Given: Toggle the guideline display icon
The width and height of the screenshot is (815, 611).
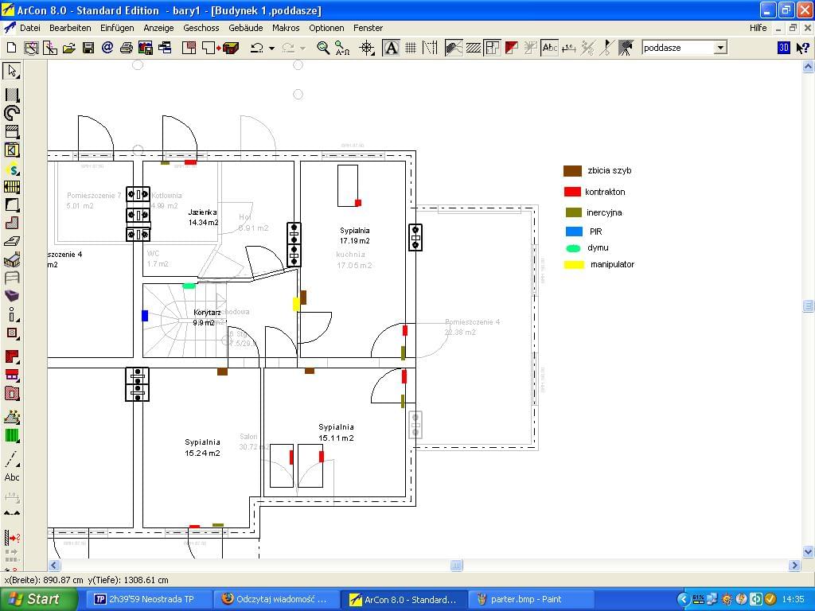Looking at the screenshot, I should click(x=430, y=48).
